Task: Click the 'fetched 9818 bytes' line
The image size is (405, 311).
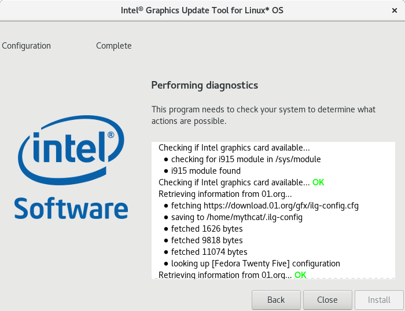Action: point(207,240)
